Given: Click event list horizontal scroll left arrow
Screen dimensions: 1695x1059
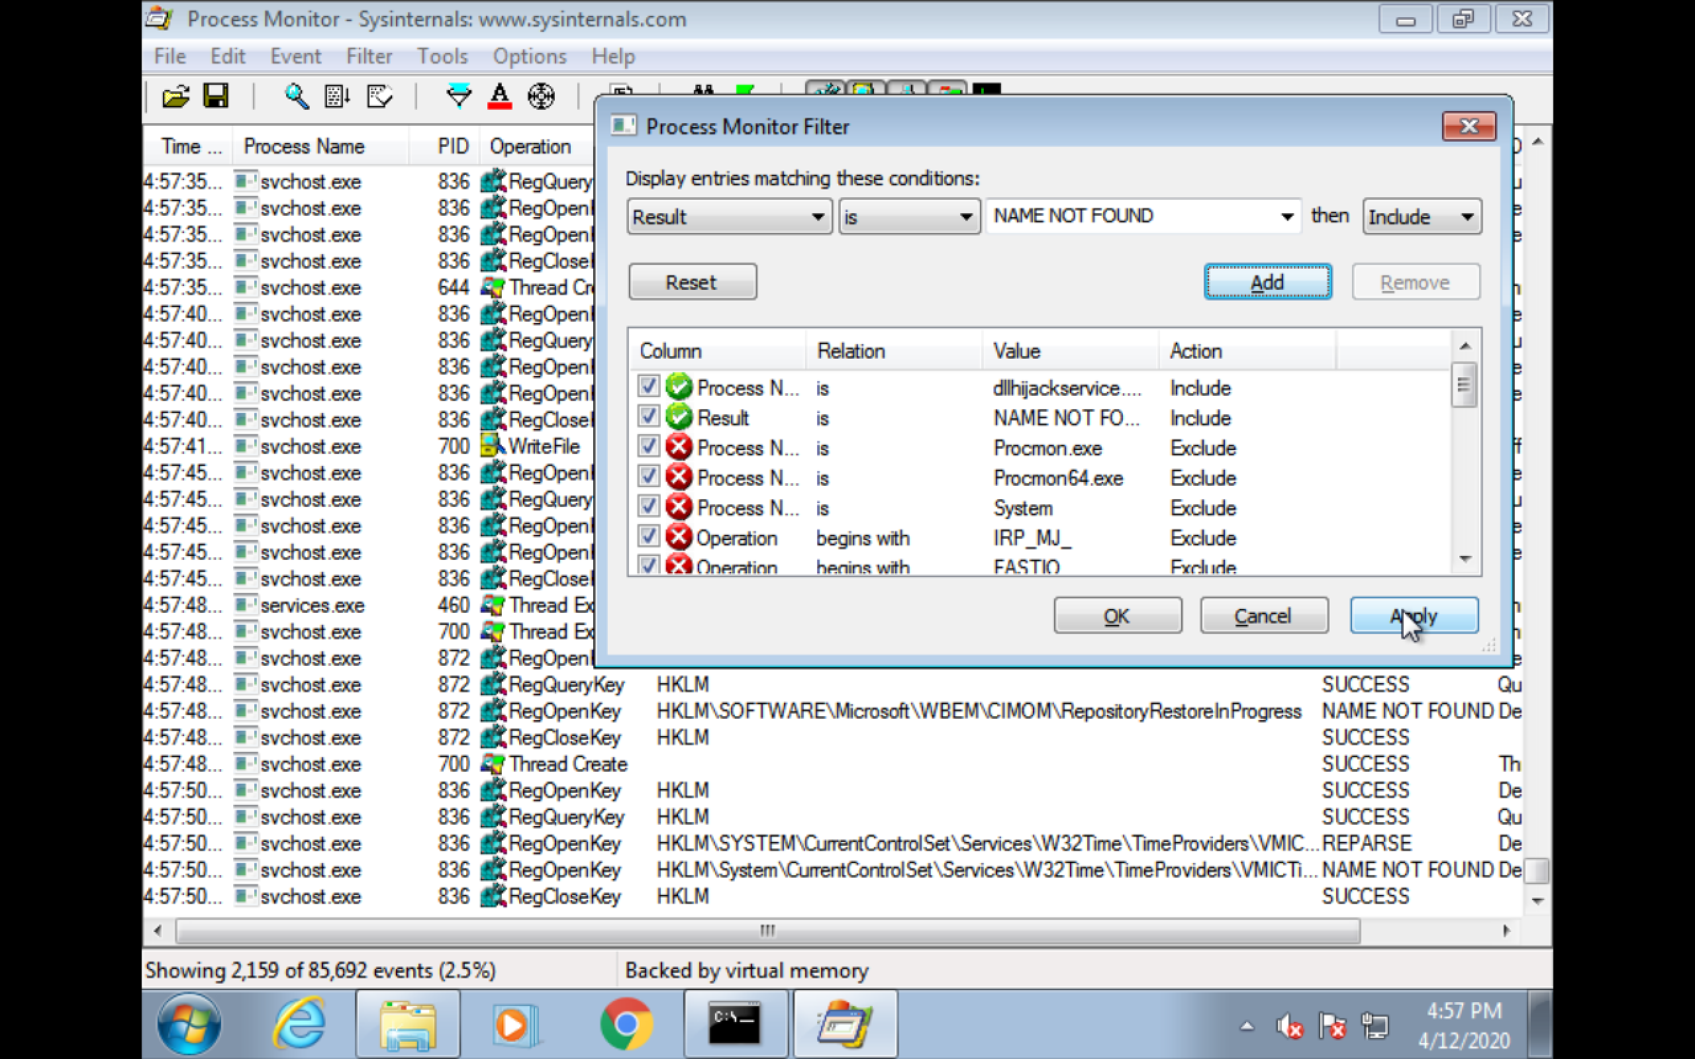Looking at the screenshot, I should pos(158,930).
